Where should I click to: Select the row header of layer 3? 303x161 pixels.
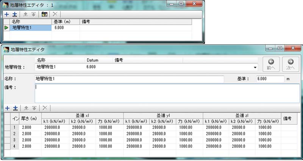coord(7,140)
